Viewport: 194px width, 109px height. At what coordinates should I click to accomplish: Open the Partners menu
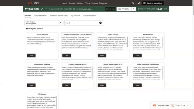click(95, 3)
